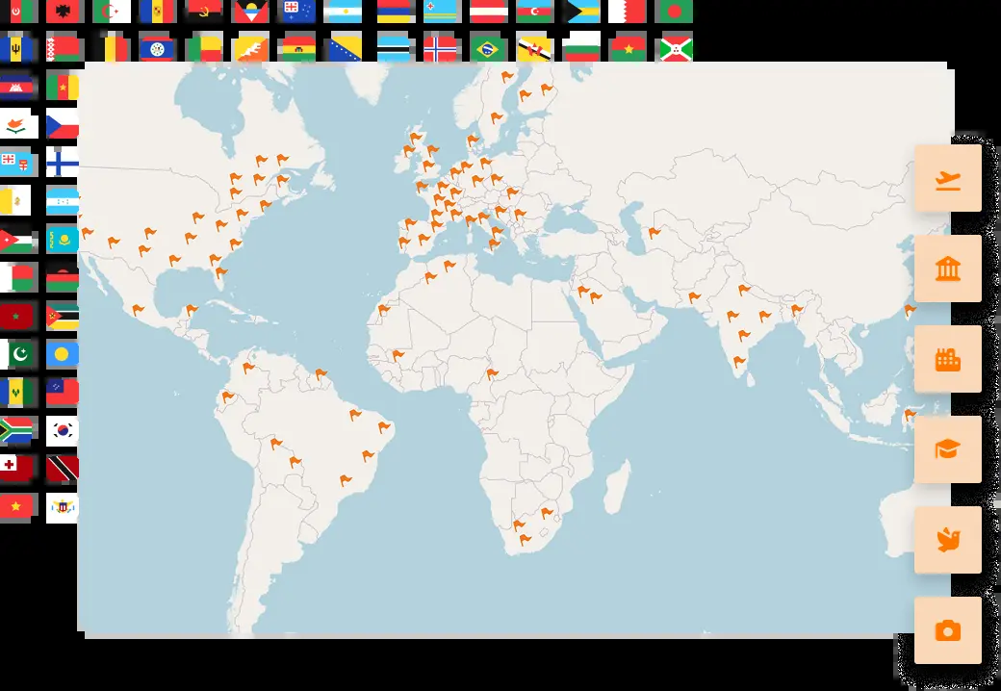The width and height of the screenshot is (1001, 691).
Task: Select the factory city category icon
Action: [947, 359]
